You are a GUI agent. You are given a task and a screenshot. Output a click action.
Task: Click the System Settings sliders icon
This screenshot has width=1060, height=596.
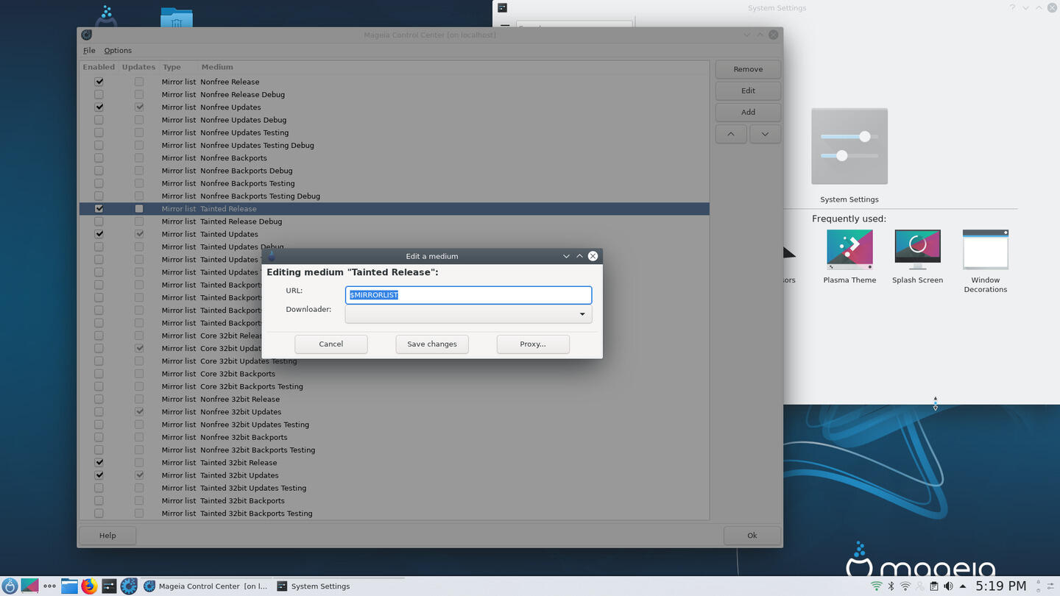tap(849, 146)
